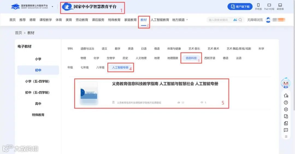Click the mascot assistant robot icon
Image resolution: width=295 pixels, height=154 pixels.
(x=286, y=83)
